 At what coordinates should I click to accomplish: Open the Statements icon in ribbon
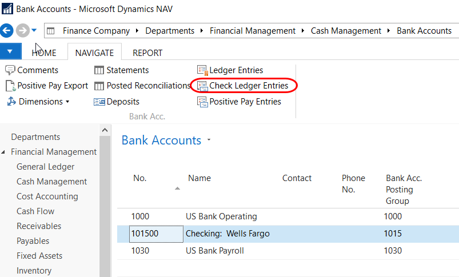[x=99, y=70]
